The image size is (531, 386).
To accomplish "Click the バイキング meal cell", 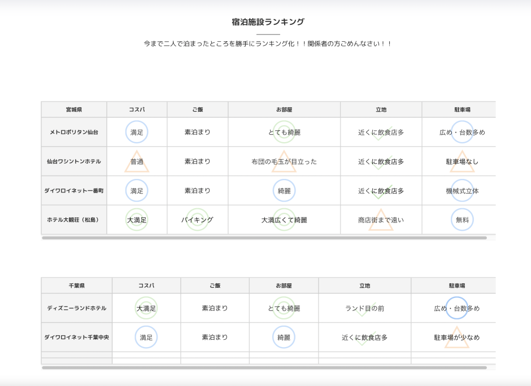I will click(x=198, y=220).
